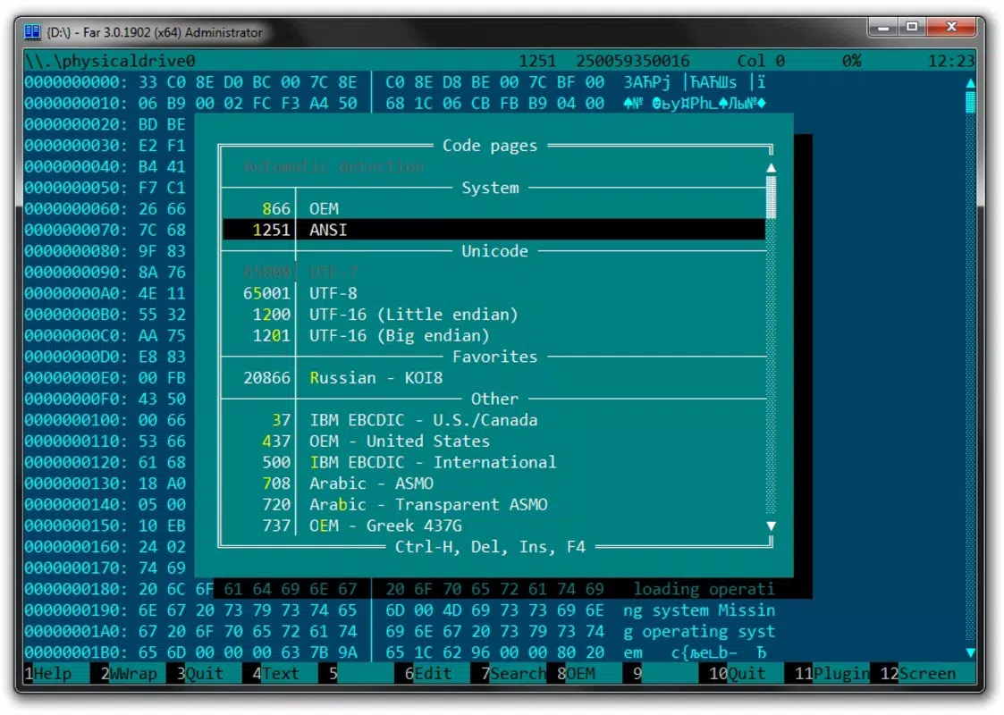Click 7Search in the key bar
This screenshot has height=715, width=1004.
(513, 673)
